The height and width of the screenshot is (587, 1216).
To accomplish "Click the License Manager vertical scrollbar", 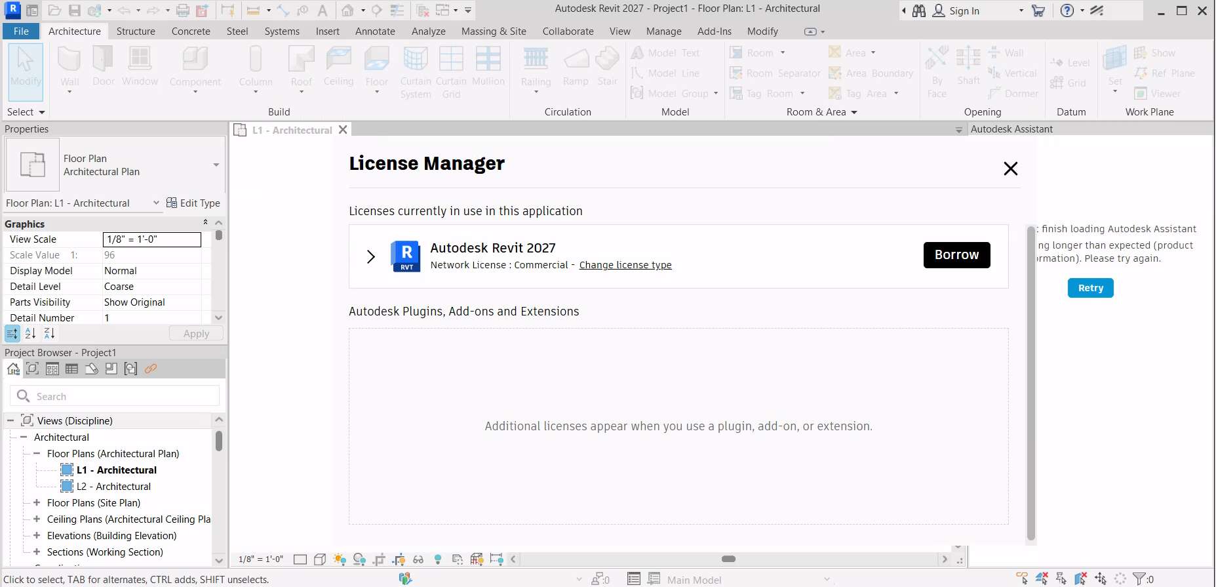I will (x=1030, y=384).
